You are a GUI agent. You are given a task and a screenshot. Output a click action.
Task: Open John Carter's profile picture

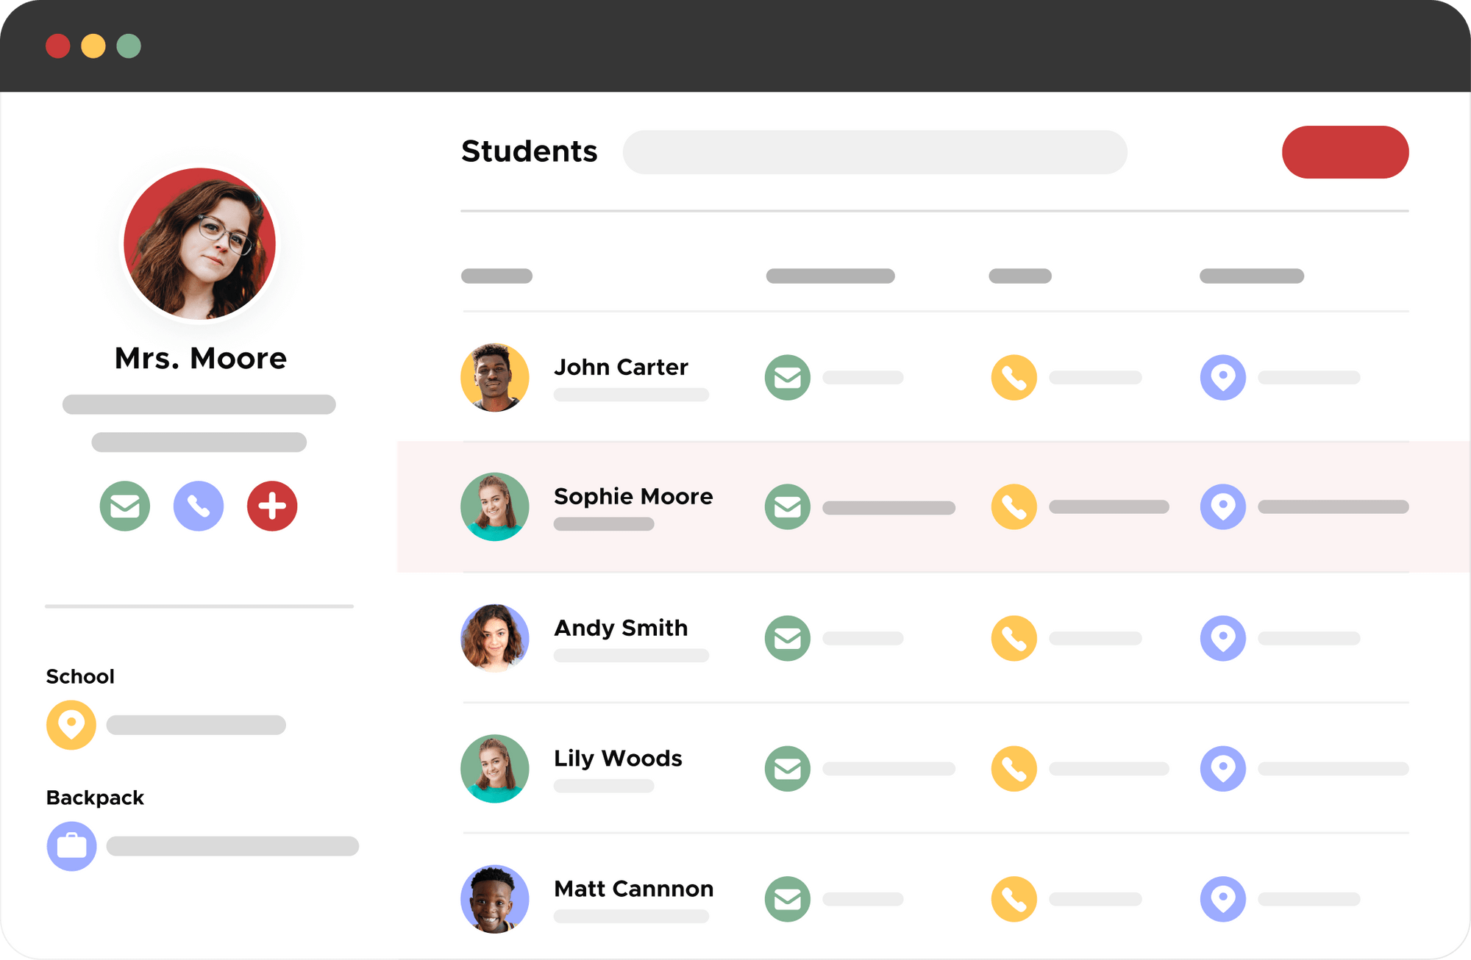coord(494,377)
